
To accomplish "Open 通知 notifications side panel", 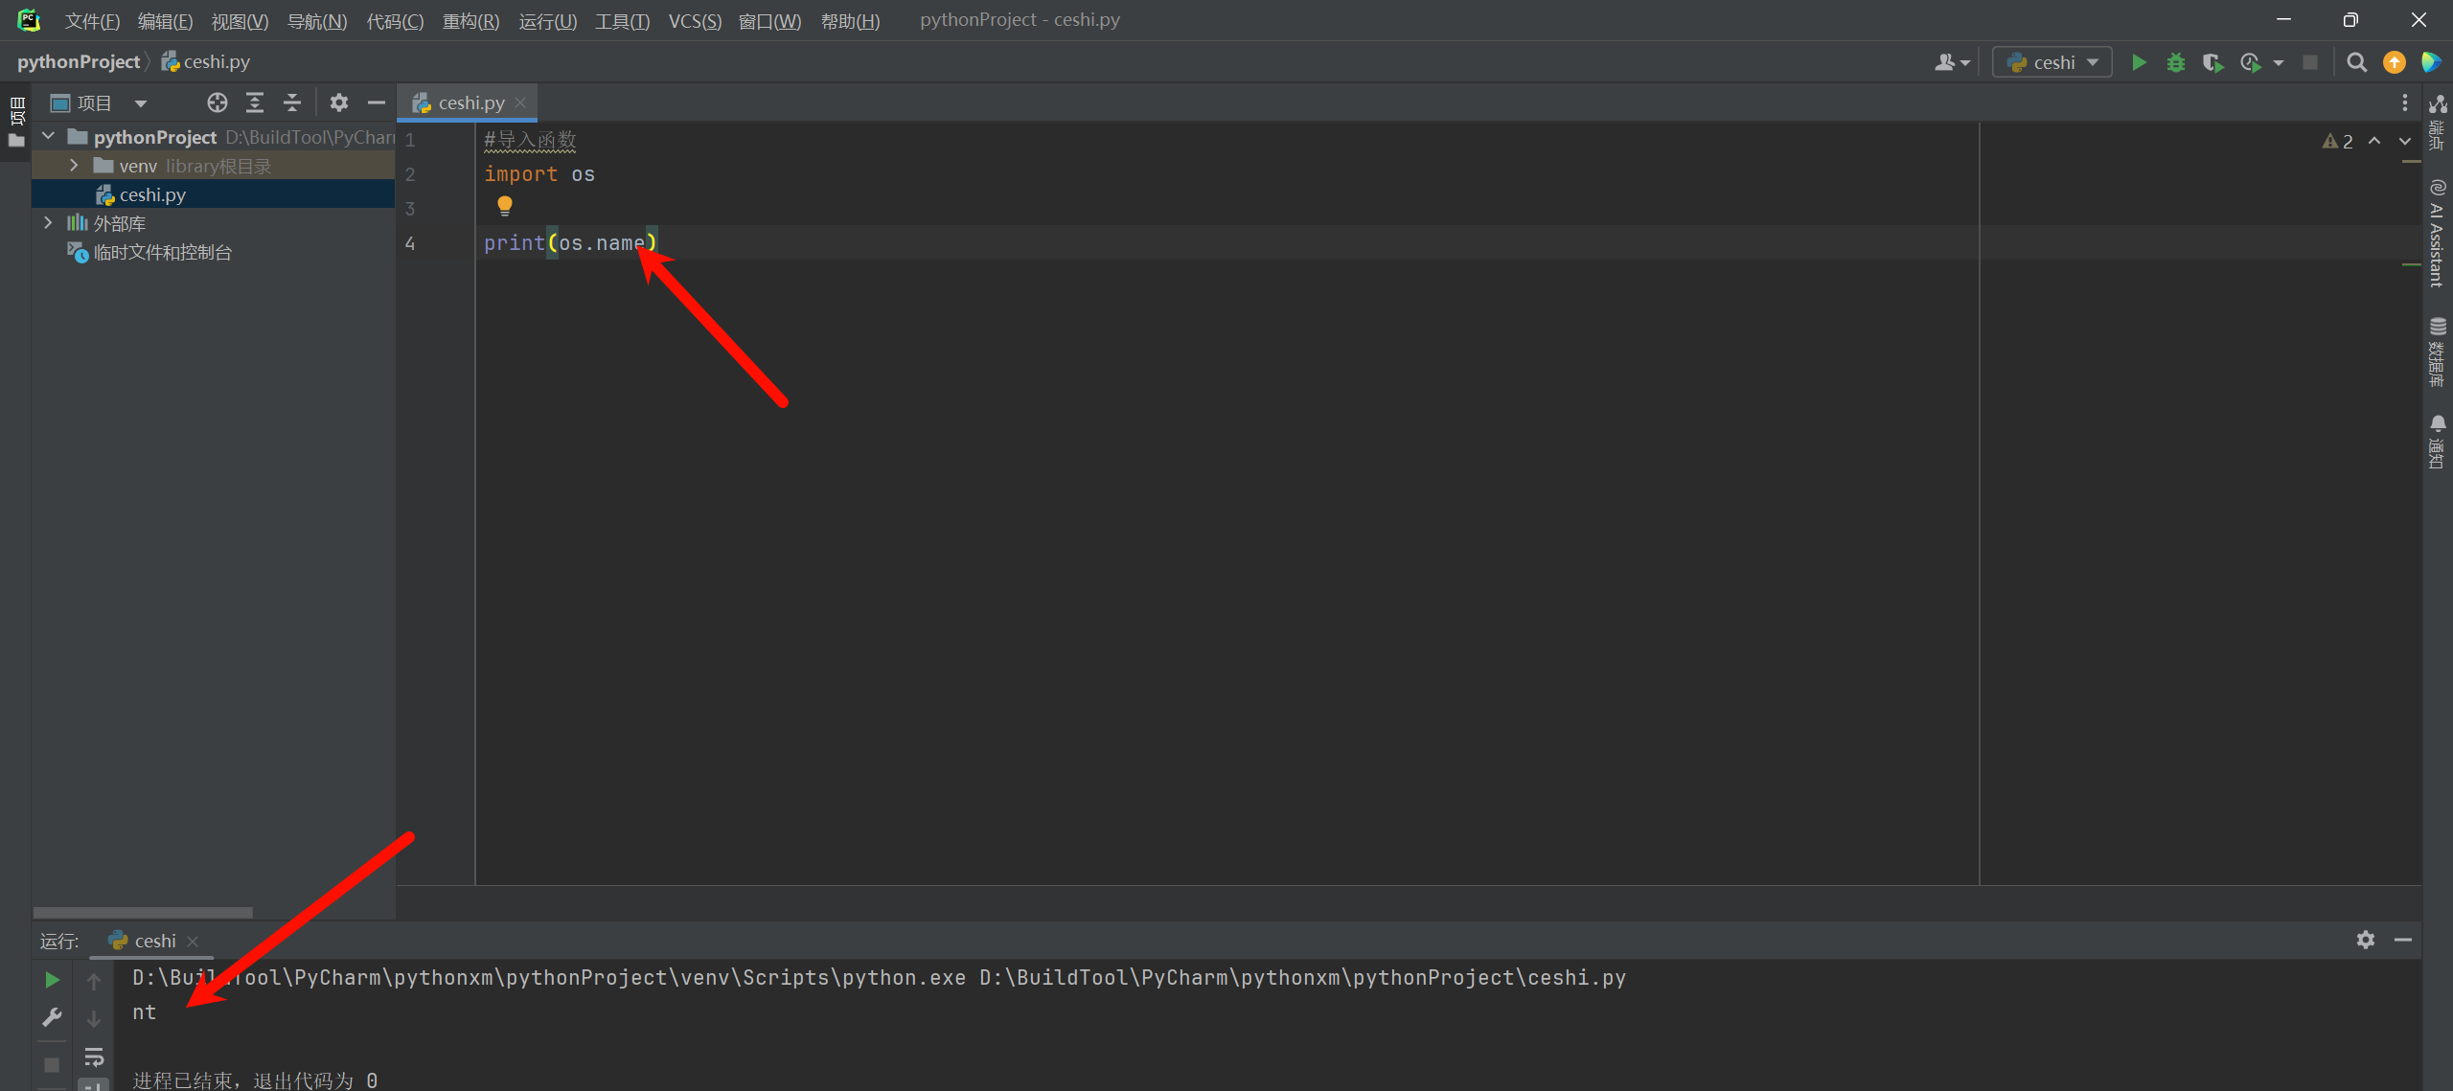I will click(x=2438, y=442).
